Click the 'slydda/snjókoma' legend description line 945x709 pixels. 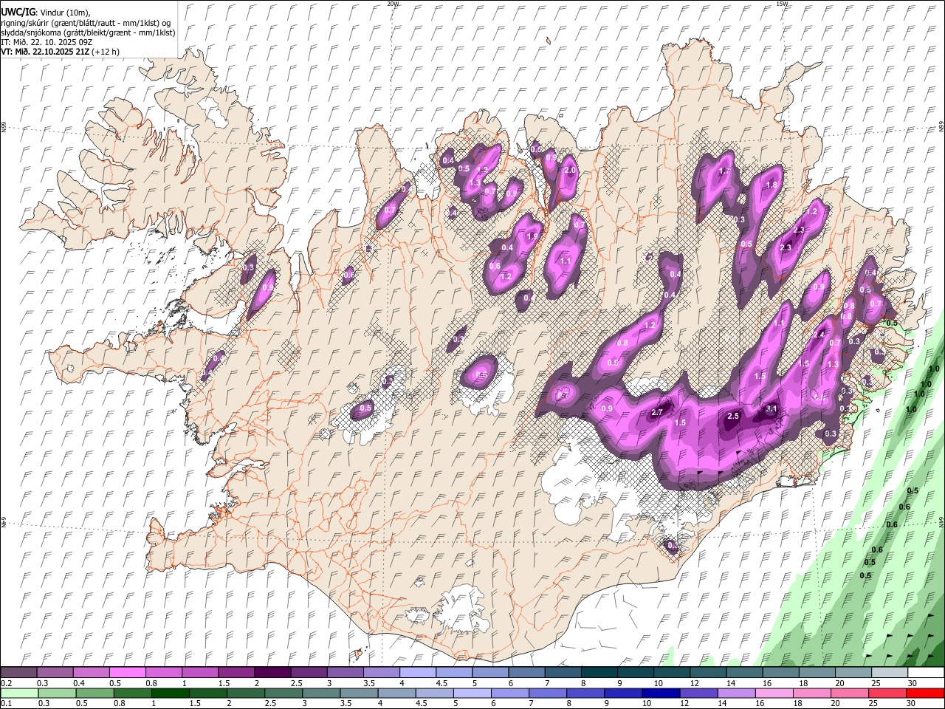click(x=88, y=32)
